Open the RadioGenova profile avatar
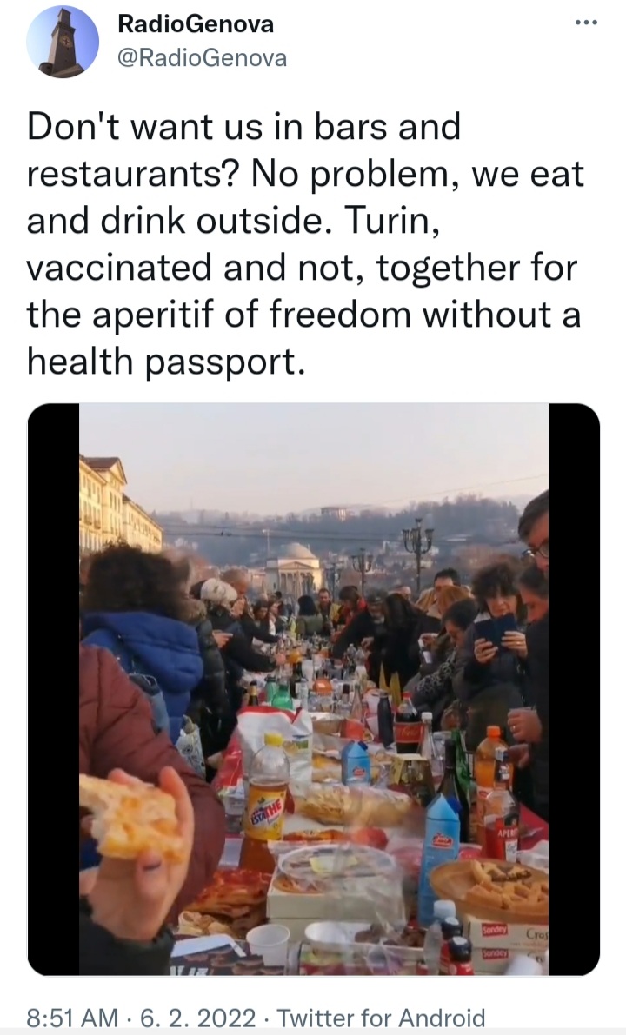Screen dimensions: 626x1035 pos(63,42)
